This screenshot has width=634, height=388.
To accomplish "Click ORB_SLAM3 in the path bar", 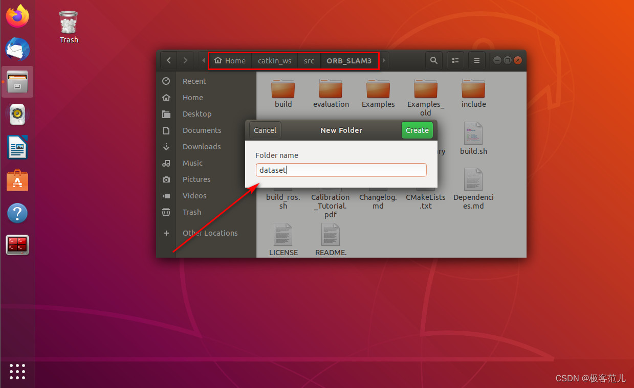I will (349, 60).
